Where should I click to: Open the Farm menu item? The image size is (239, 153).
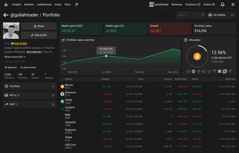[67, 5]
